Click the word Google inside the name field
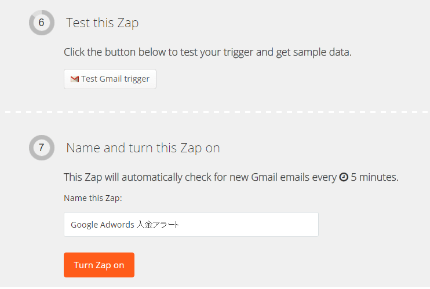Viewport: 430px width, 289px height. tap(84, 225)
